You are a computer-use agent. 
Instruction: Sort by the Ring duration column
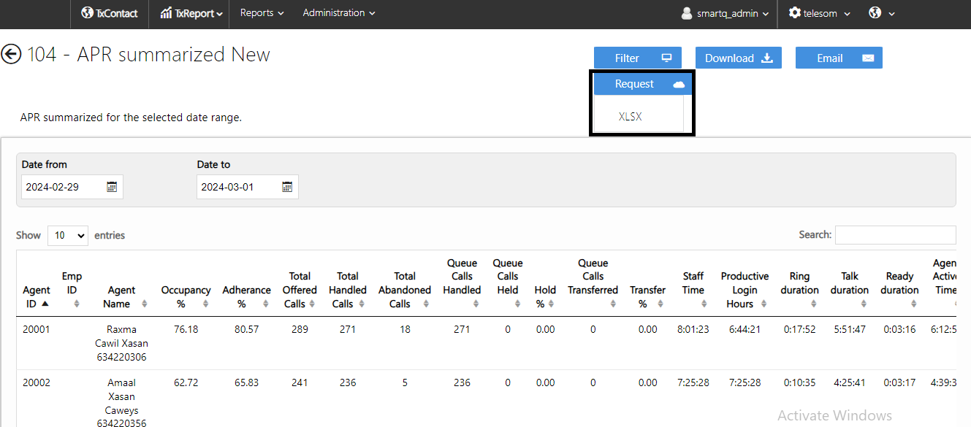[x=799, y=291]
